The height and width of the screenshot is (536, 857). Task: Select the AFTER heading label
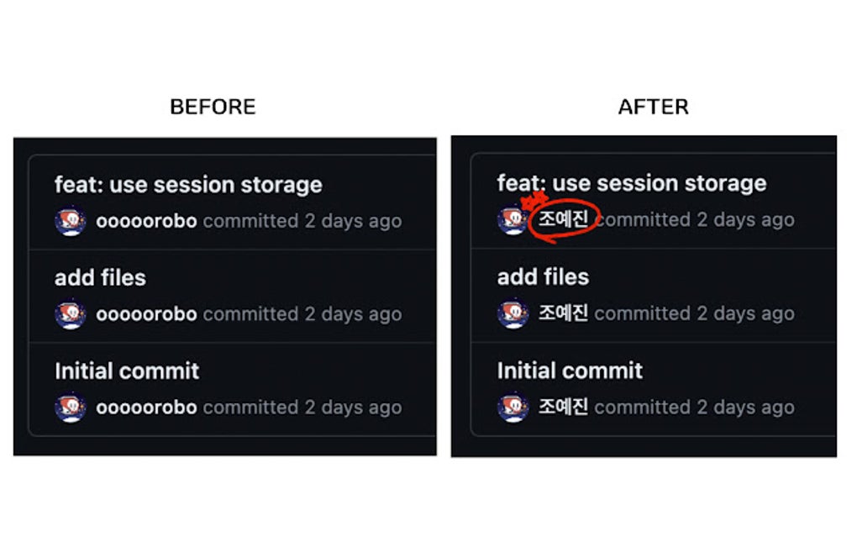(655, 107)
